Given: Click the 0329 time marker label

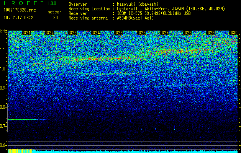Looking at the screenshot, I should [210, 33].
